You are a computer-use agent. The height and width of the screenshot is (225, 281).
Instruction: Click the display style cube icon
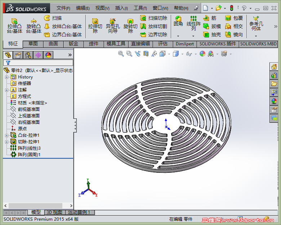[x=176, y=54]
